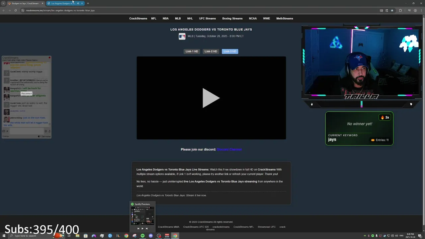Click the Reconnect button in the chat widget
This screenshot has width=425, height=239.
point(27,94)
